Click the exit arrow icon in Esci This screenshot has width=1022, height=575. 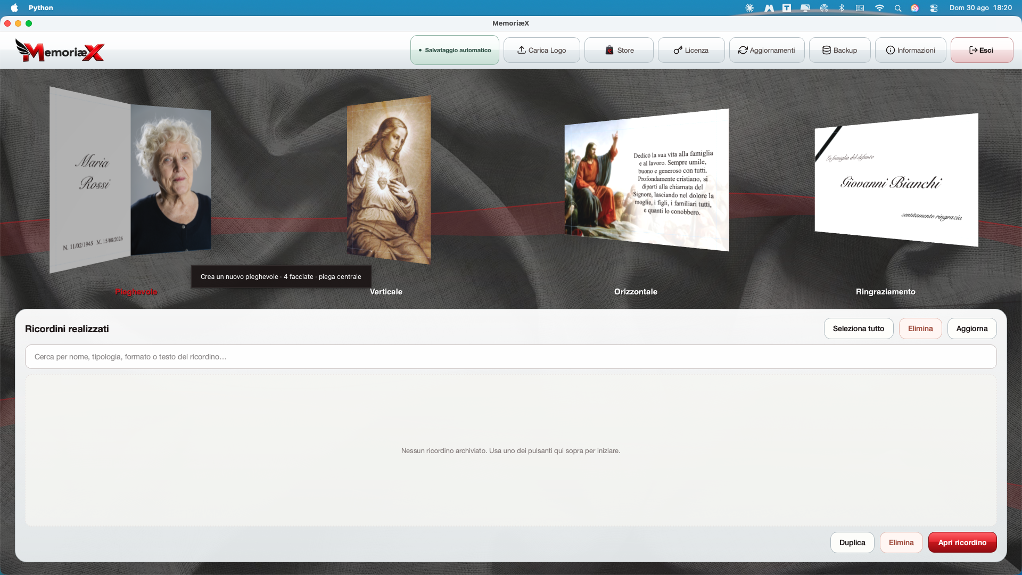[x=973, y=50]
